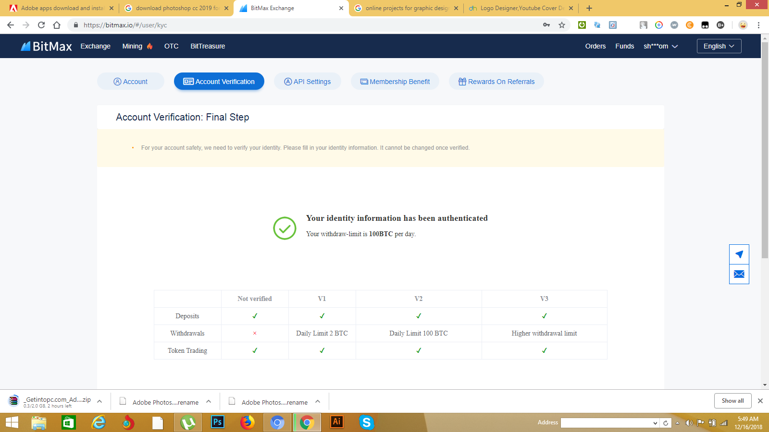Go back to the previous page
This screenshot has width=769, height=432.
click(x=11, y=25)
